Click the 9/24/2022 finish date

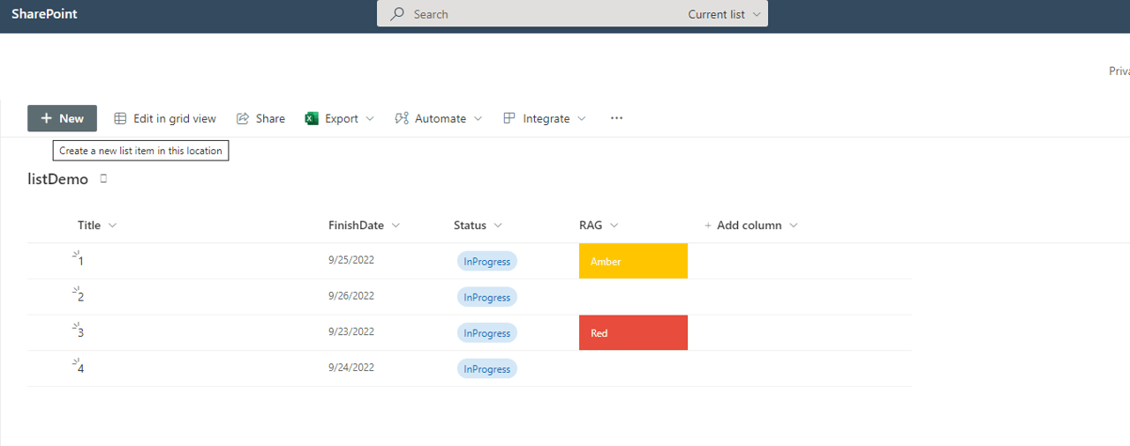pos(351,368)
